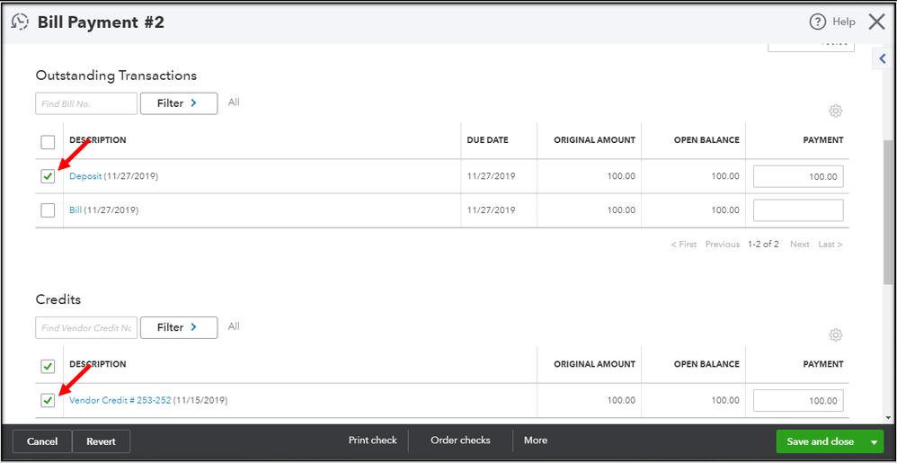This screenshot has height=463, width=897.
Task: Expand the side panel with blue chevron
Action: [x=882, y=58]
